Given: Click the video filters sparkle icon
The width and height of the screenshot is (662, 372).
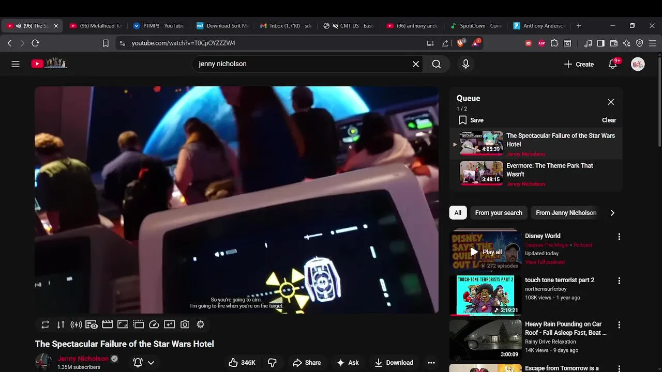Looking at the screenshot, I should [x=169, y=324].
